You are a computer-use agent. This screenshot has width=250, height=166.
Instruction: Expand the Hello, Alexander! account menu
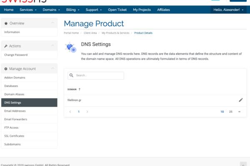coord(228,10)
